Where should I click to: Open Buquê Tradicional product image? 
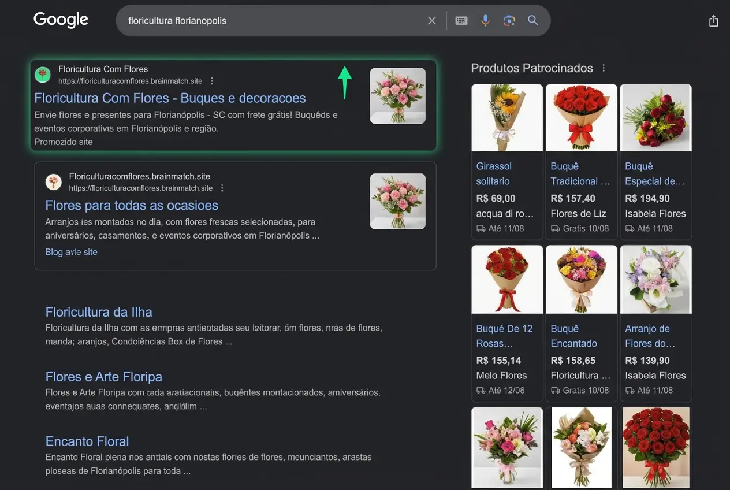(x=582, y=118)
